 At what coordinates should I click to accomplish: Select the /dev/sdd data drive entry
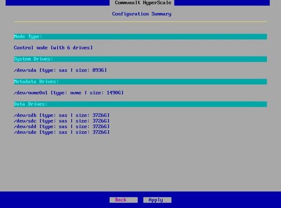click(x=62, y=127)
